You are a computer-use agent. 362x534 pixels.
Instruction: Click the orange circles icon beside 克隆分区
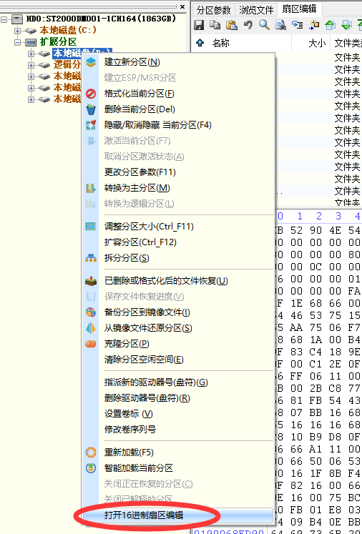[x=91, y=344]
